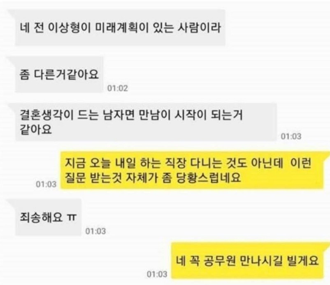The width and height of the screenshot is (330, 285).
Task: Select the gray bubble saying 죄송해요 ㅠ
Action: pyautogui.click(x=48, y=217)
